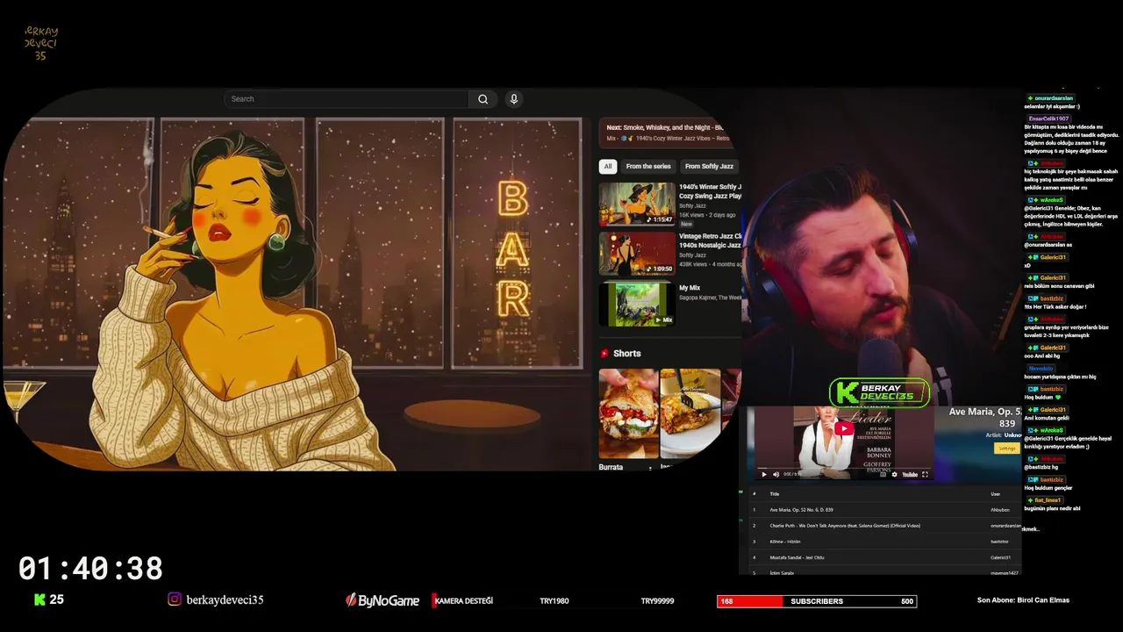Select queue row 'Mustafa Sandal - Jest Oldu'
Screen dimensions: 1123x632
coord(884,557)
